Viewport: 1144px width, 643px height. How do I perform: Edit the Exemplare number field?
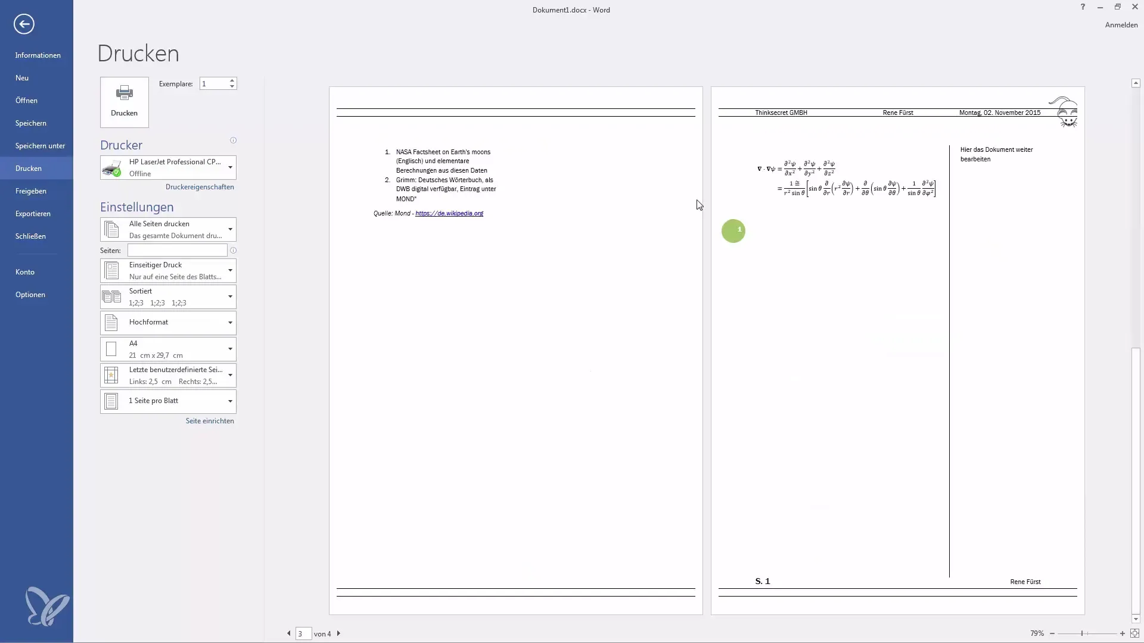coord(214,84)
